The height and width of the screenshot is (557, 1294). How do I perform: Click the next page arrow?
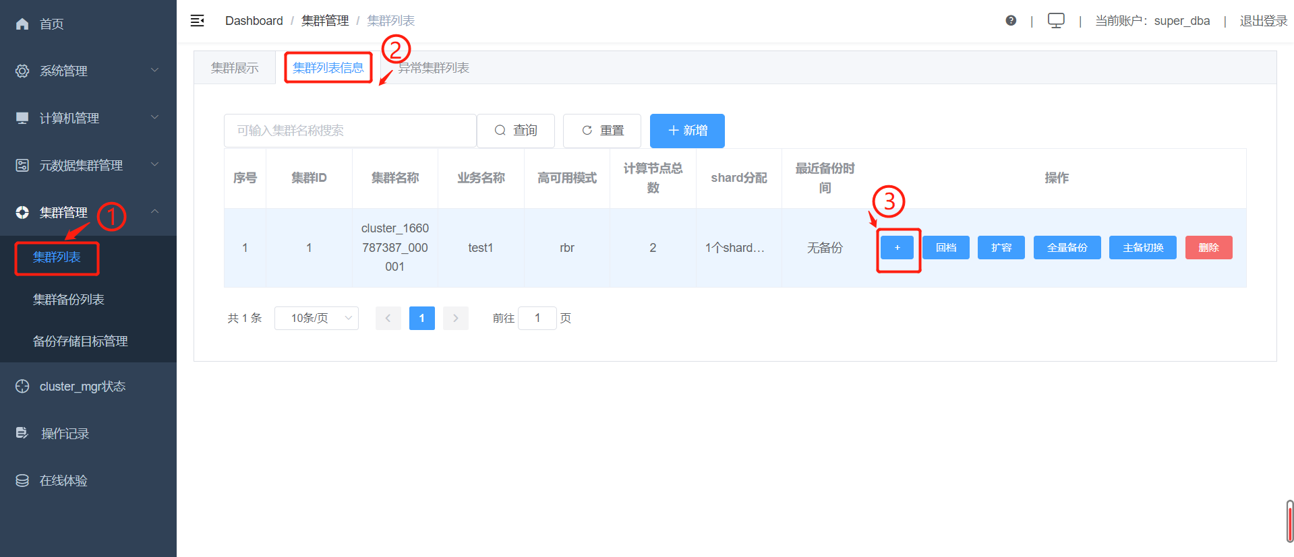456,318
